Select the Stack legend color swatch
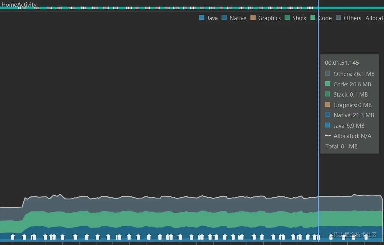This screenshot has height=245, width=384. [x=287, y=18]
